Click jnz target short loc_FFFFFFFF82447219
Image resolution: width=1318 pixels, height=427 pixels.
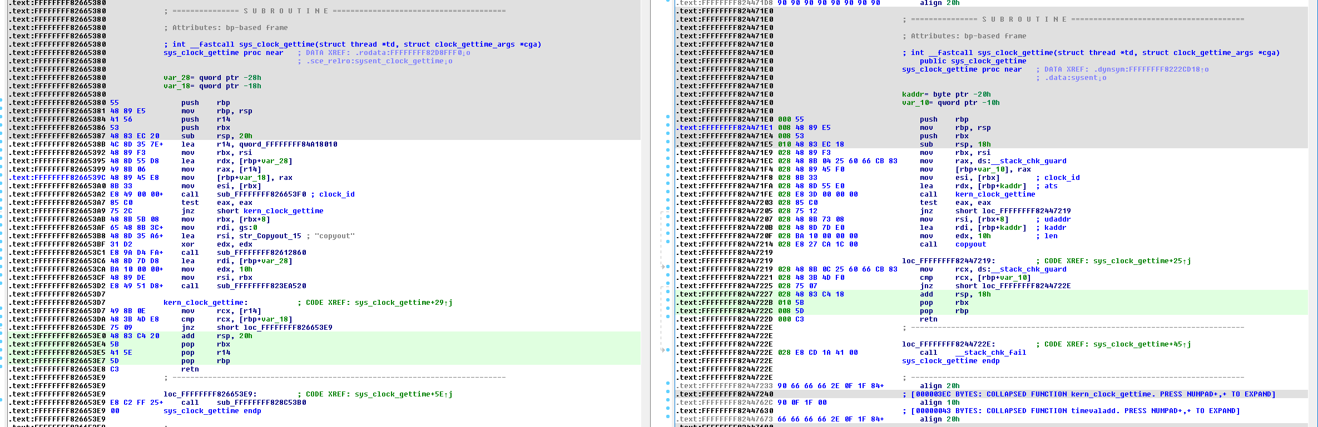pyautogui.click(x=1013, y=211)
